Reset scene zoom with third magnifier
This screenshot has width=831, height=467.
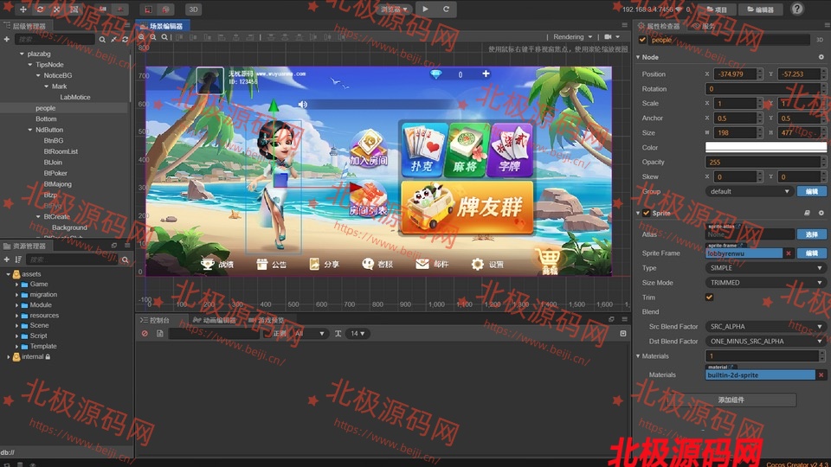click(164, 37)
